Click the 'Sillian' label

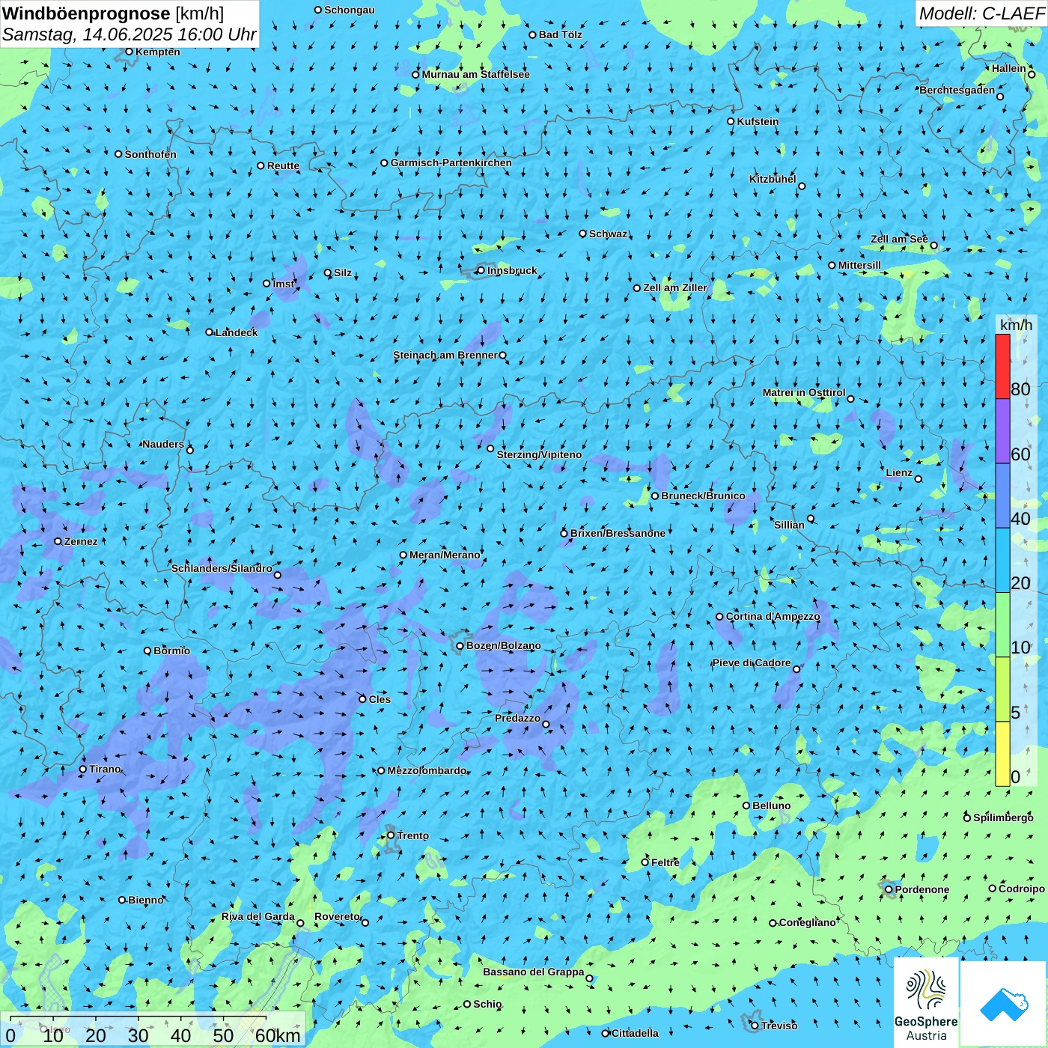click(789, 525)
